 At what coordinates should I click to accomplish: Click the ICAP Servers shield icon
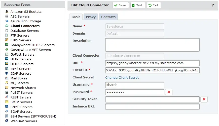tap(7, 73)
